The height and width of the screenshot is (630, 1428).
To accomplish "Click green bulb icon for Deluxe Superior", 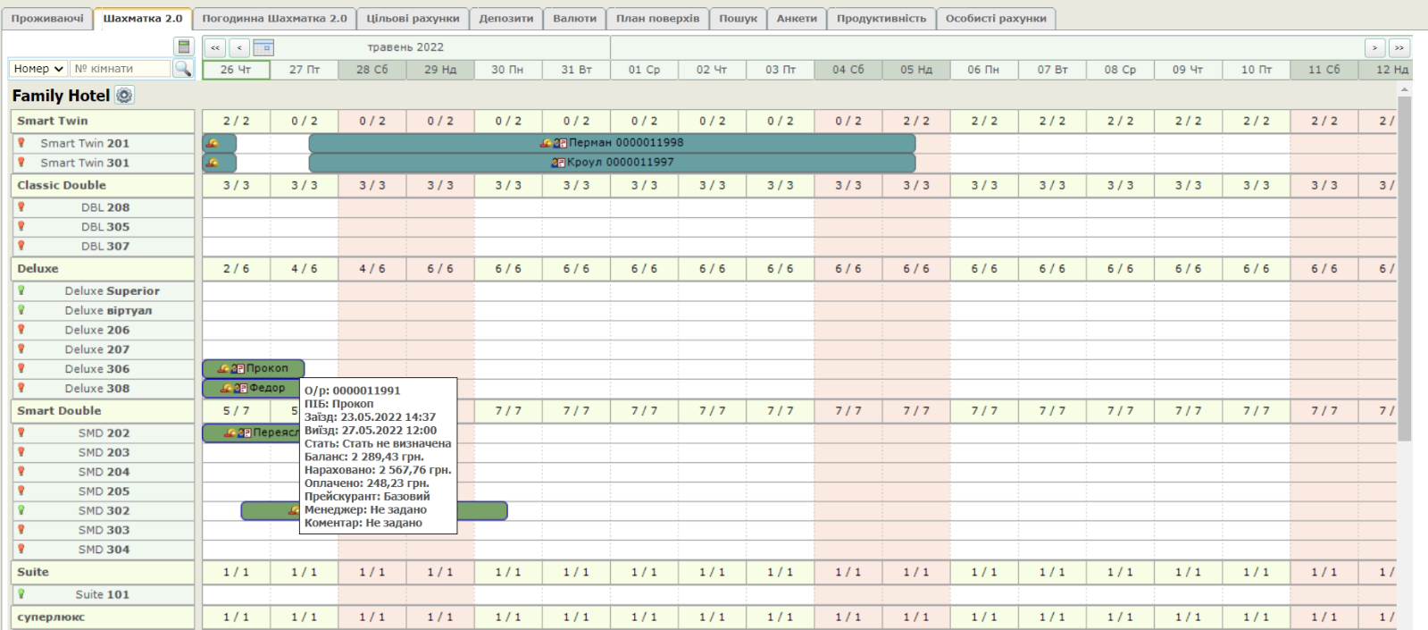I will pyautogui.click(x=21, y=290).
